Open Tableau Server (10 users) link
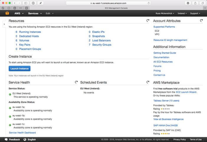Image resolution: width=207 pixels, height=142 pixels. [166, 101]
